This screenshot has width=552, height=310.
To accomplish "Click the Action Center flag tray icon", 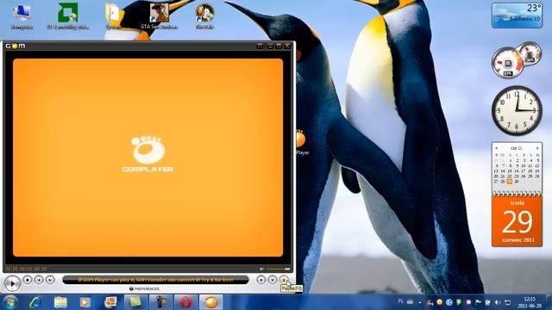I will coord(478,302).
